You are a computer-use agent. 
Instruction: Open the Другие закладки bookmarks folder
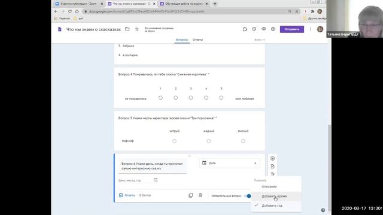pos(315,19)
